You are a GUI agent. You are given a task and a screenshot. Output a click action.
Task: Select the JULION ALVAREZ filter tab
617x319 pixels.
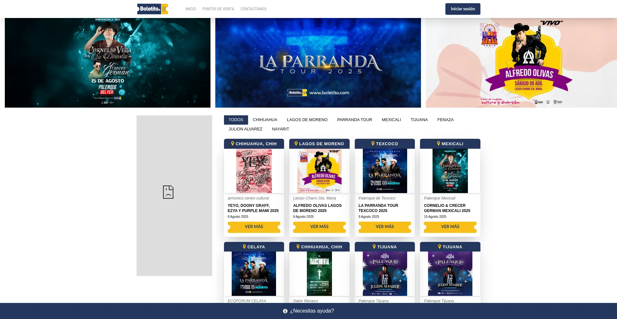point(246,129)
